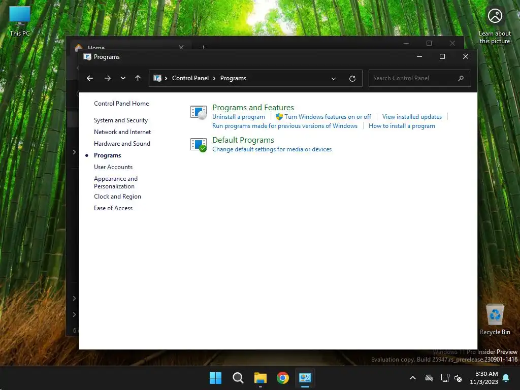
Task: Click the Control Panel taskbar icon
Action: point(305,378)
